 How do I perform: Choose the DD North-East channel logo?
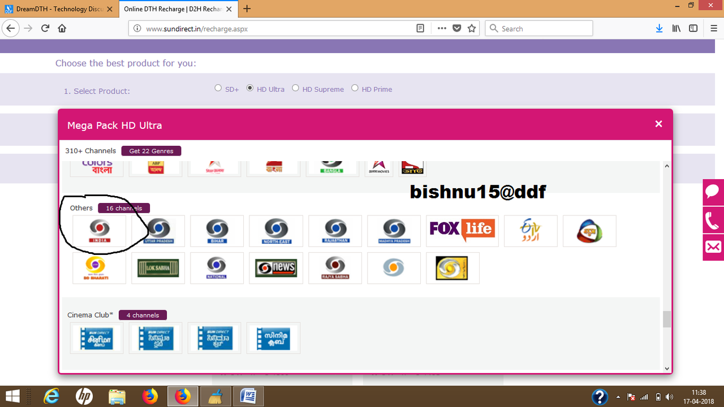click(276, 231)
